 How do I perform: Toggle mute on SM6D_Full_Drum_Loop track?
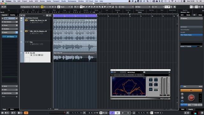(26, 20)
